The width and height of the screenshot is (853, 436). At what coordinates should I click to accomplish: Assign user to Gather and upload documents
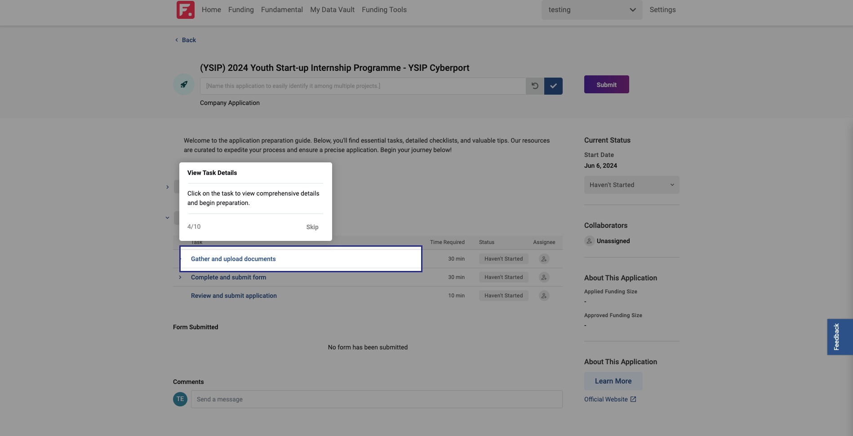544,259
